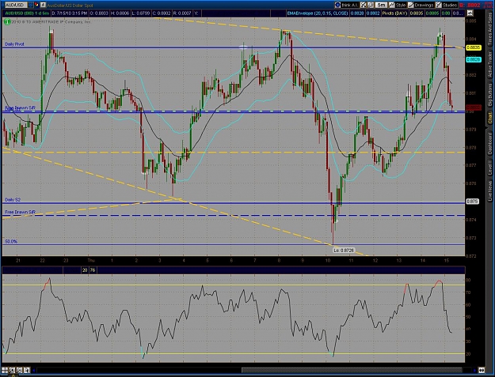Click the H: 0.8806 high value

(x=120, y=13)
